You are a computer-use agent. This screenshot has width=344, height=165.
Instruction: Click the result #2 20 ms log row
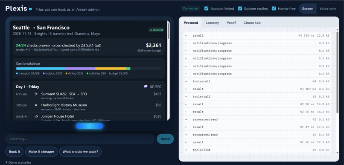coord(257,104)
